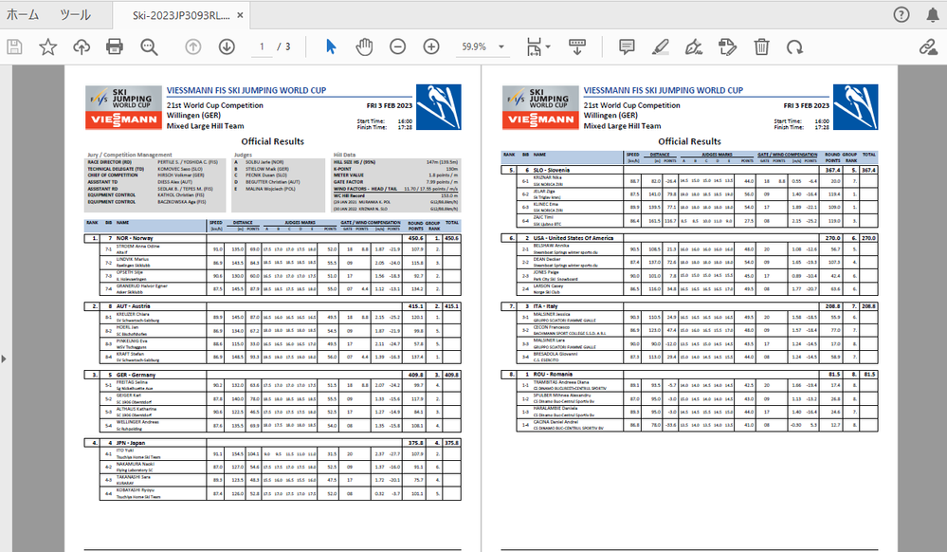Click the current page number field
This screenshot has height=552, width=947.
click(x=262, y=46)
